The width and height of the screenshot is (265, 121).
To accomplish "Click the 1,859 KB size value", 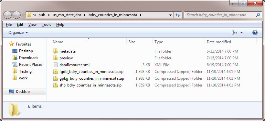I will pyautogui.click(x=143, y=85).
